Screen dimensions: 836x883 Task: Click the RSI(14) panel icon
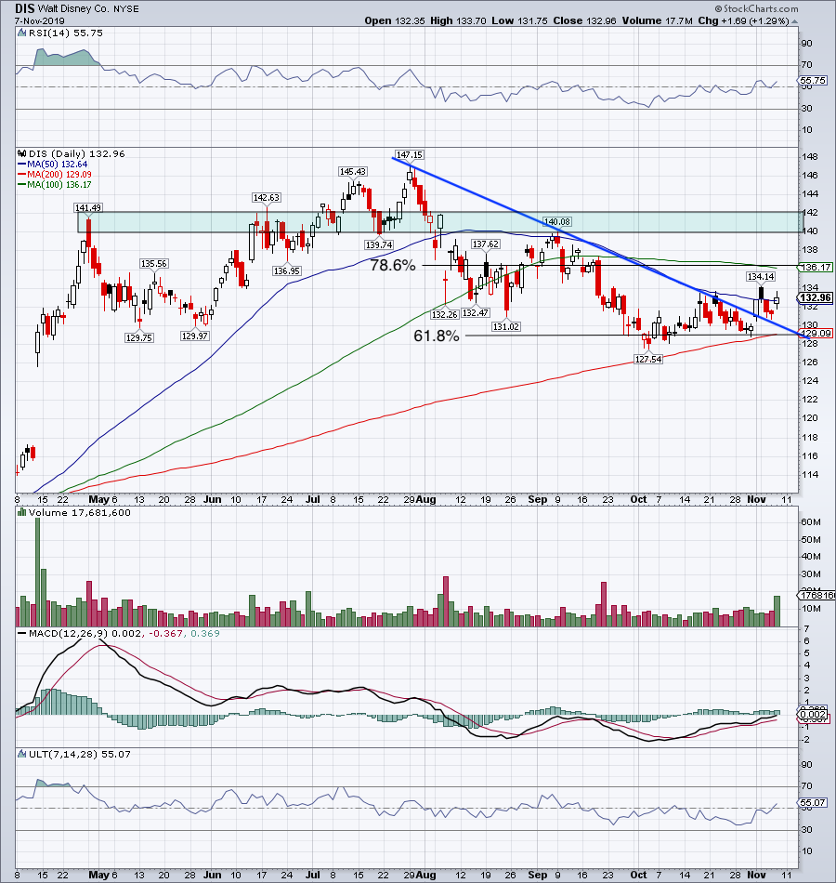click(x=21, y=33)
